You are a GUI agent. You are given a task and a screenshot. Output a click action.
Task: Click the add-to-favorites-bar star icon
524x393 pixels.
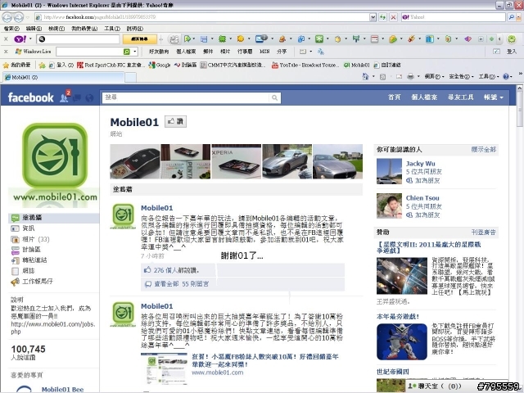point(42,65)
